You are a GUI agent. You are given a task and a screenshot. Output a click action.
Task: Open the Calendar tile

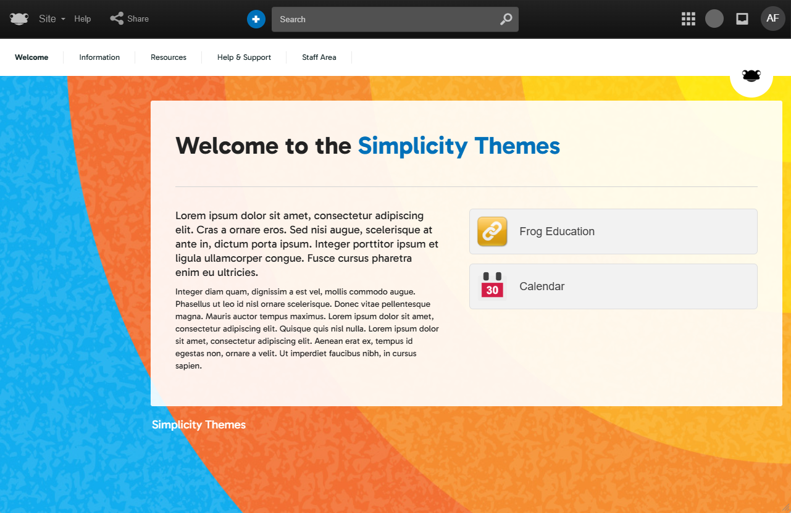click(x=613, y=286)
